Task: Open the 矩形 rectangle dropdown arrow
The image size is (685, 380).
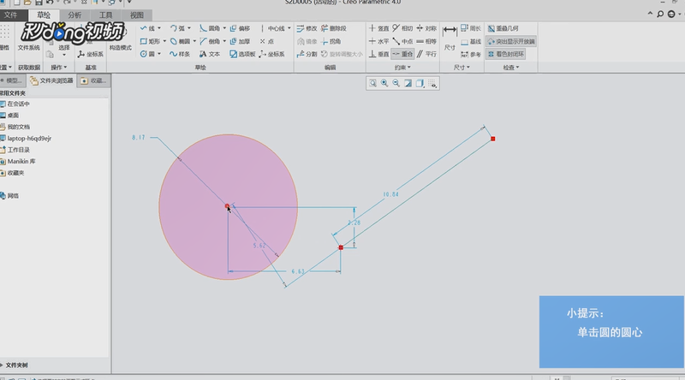Action: point(164,41)
